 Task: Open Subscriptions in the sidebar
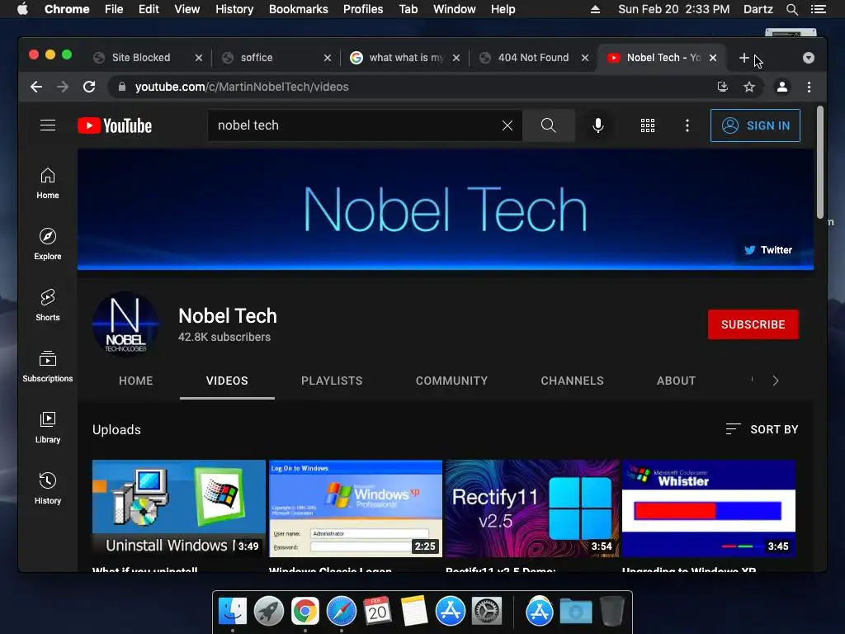[47, 367]
